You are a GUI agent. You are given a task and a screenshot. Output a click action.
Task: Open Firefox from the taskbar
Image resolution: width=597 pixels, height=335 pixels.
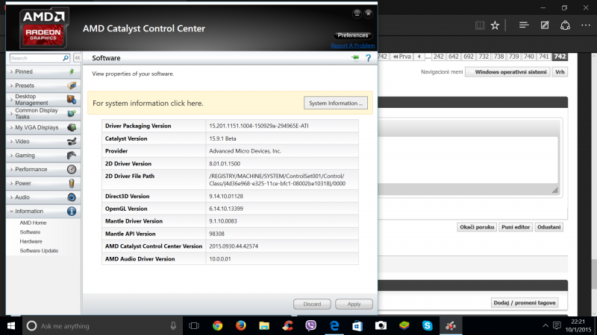240,325
